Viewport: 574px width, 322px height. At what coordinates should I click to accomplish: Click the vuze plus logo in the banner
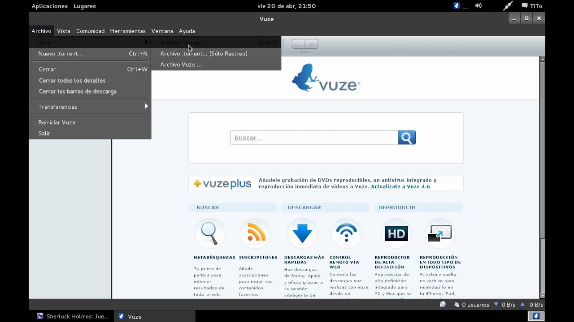222,184
